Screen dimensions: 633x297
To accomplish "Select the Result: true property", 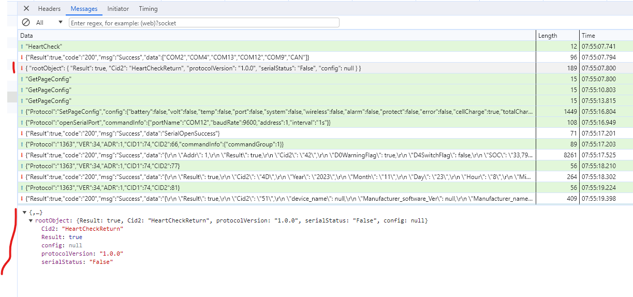I will click(x=62, y=237).
